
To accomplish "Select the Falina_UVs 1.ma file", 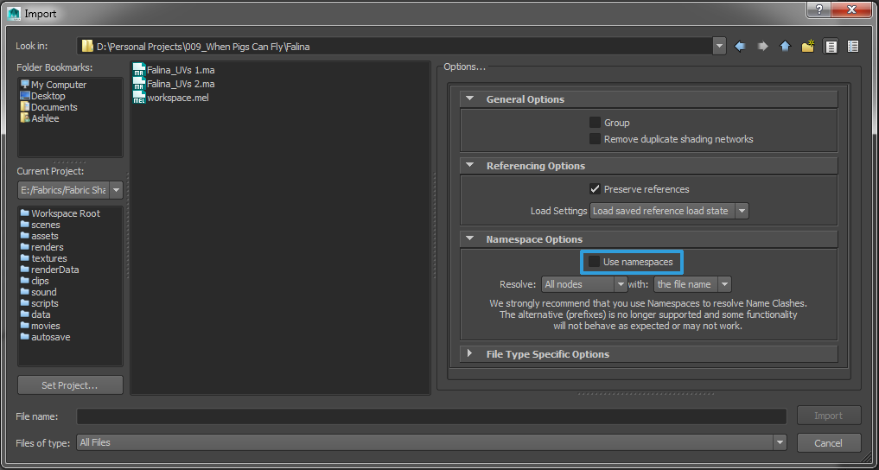I will pyautogui.click(x=174, y=70).
